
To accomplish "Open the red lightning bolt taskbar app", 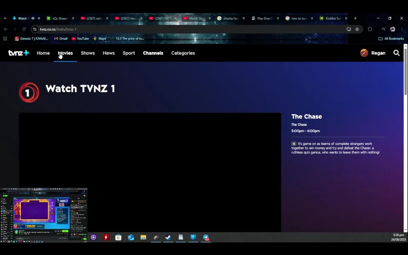I will (106, 237).
